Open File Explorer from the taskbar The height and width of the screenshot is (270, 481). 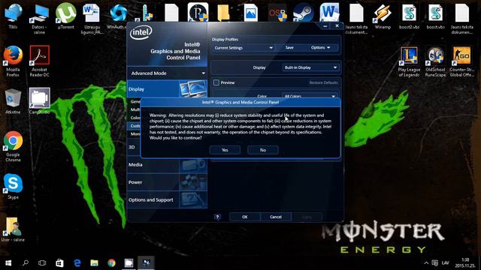click(x=94, y=263)
